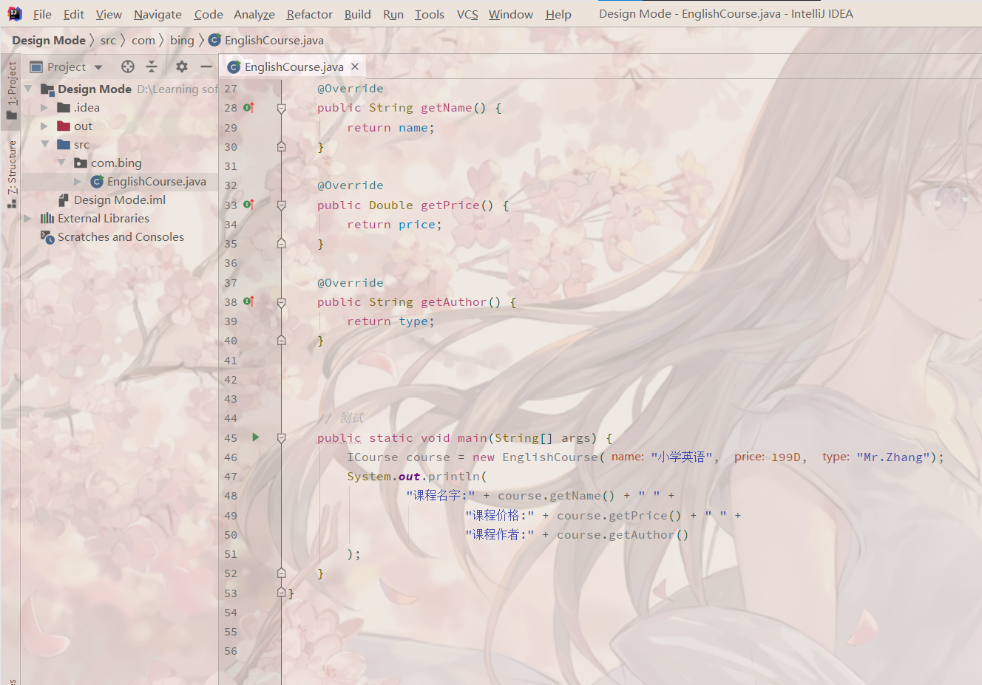The width and height of the screenshot is (982, 685).
Task: Open the Analyze menu
Action: pos(254,14)
